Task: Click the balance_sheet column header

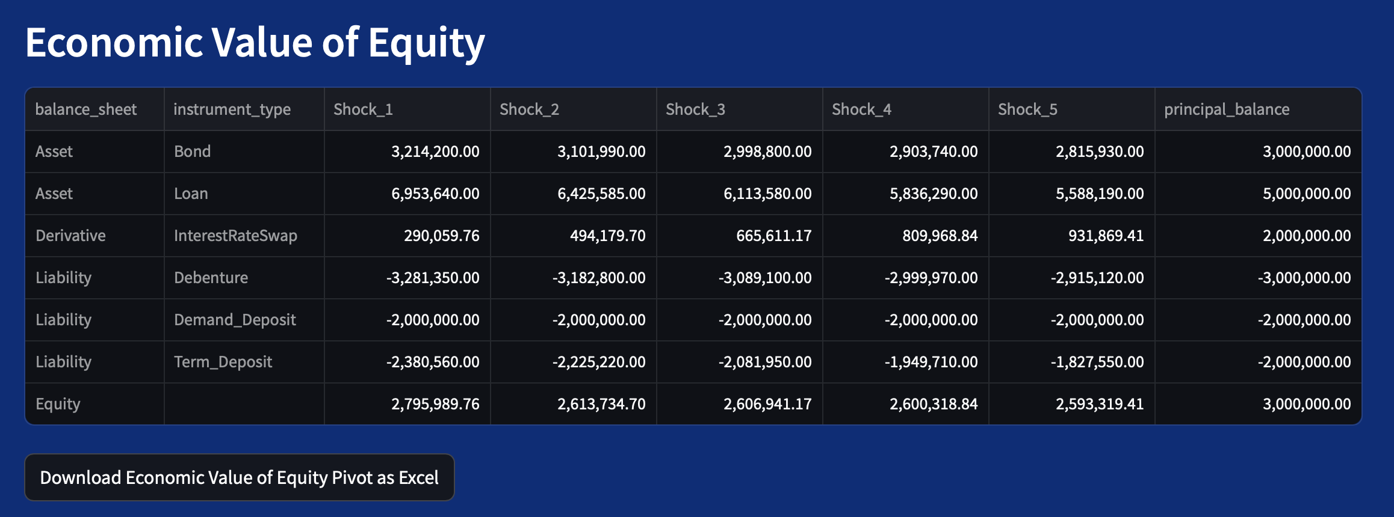Action: point(86,109)
